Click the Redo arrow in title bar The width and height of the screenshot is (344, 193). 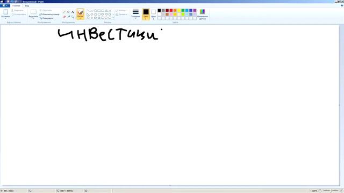click(x=16, y=2)
